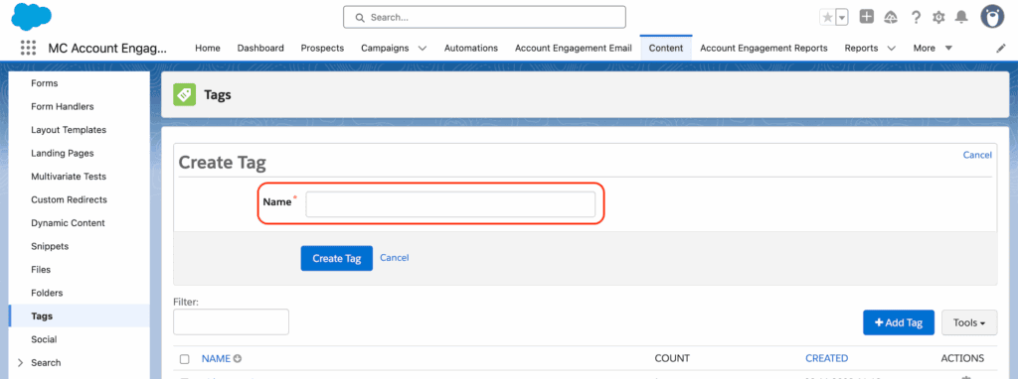This screenshot has width=1018, height=379.
Task: Open the user profile avatar
Action: click(992, 17)
